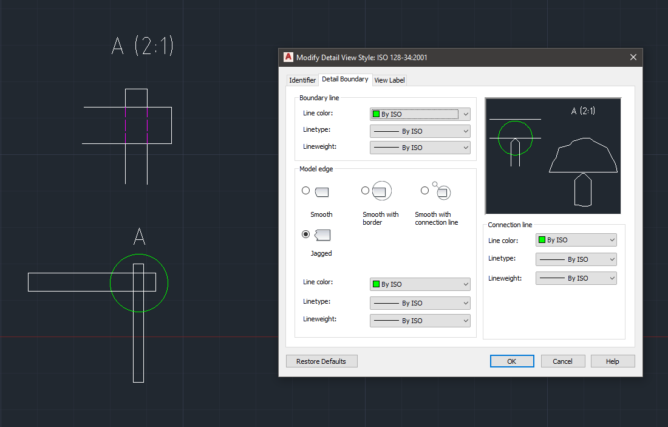Viewport: 668px width, 427px height.
Task: Turn on the Jagged radio button
Action: (305, 234)
